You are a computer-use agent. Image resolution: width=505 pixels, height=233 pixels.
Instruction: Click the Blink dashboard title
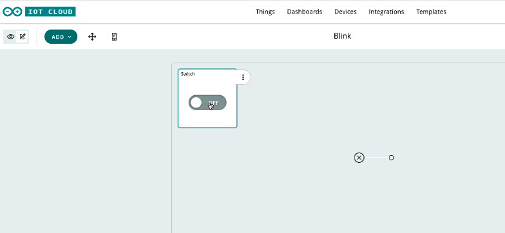(x=342, y=36)
